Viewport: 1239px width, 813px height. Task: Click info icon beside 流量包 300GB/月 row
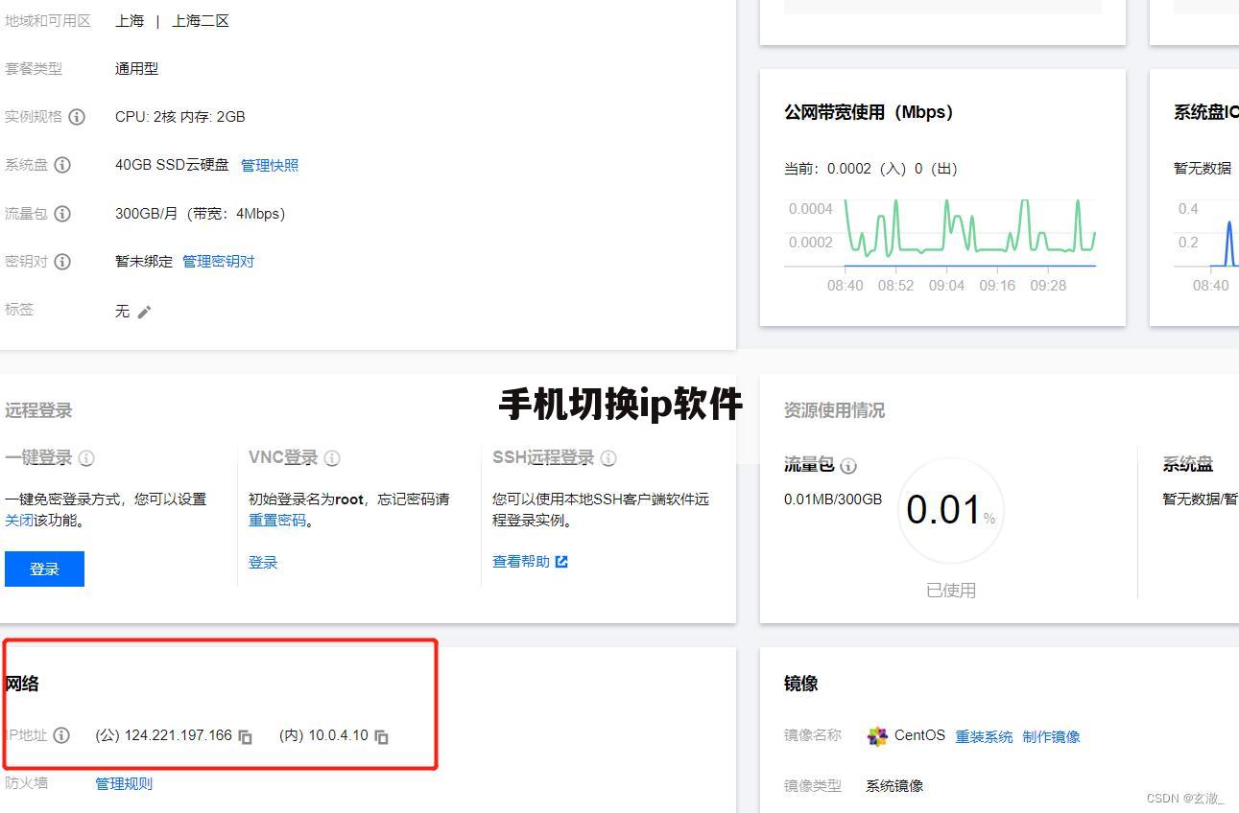pyautogui.click(x=62, y=214)
